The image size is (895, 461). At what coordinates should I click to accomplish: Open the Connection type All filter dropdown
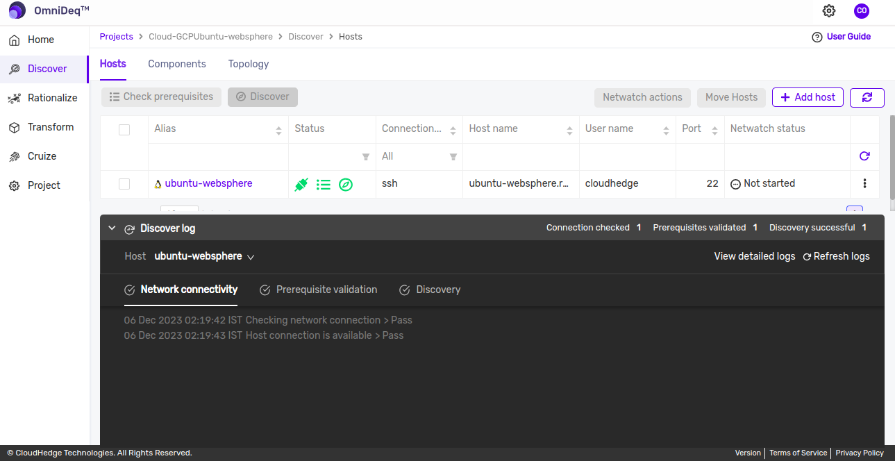tap(419, 157)
